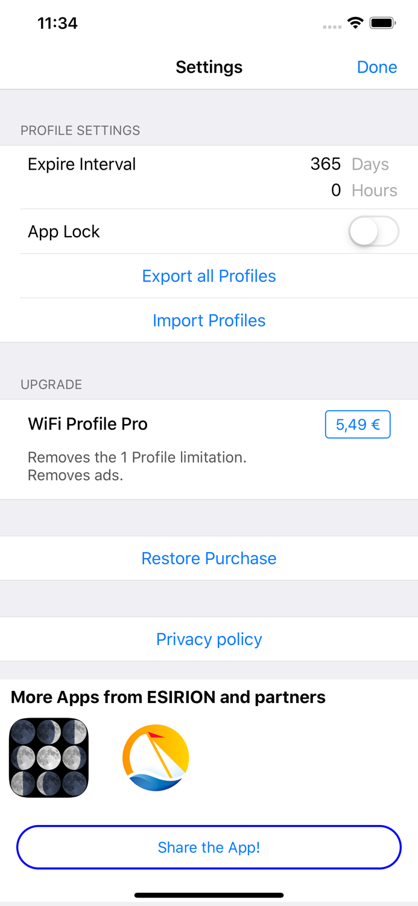This screenshot has height=906, width=418.
Task: Tap the battery indicator icon
Action: (382, 22)
